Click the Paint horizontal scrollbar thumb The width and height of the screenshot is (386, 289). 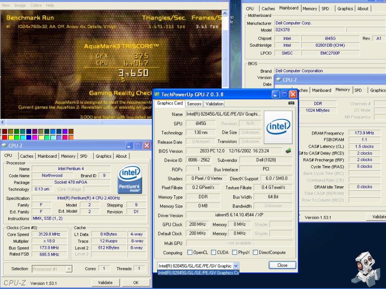click(x=101, y=122)
